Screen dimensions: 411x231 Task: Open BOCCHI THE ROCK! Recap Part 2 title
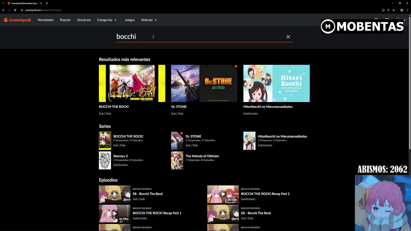265,194
